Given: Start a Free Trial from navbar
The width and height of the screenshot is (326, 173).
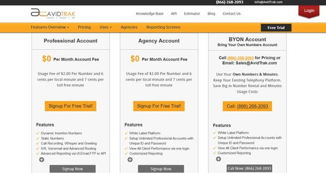Looking at the screenshot, I should (276, 28).
